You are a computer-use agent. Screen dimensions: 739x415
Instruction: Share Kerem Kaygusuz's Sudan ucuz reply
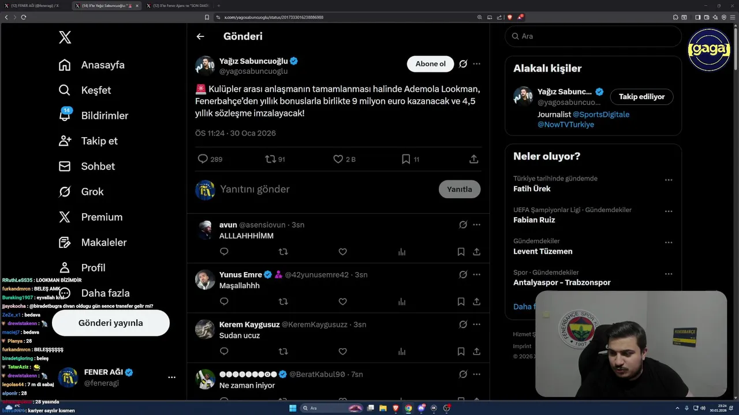pos(477,352)
